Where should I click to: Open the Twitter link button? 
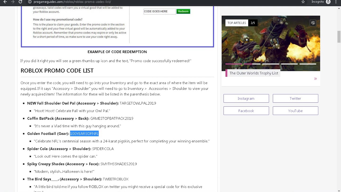click(x=295, y=98)
